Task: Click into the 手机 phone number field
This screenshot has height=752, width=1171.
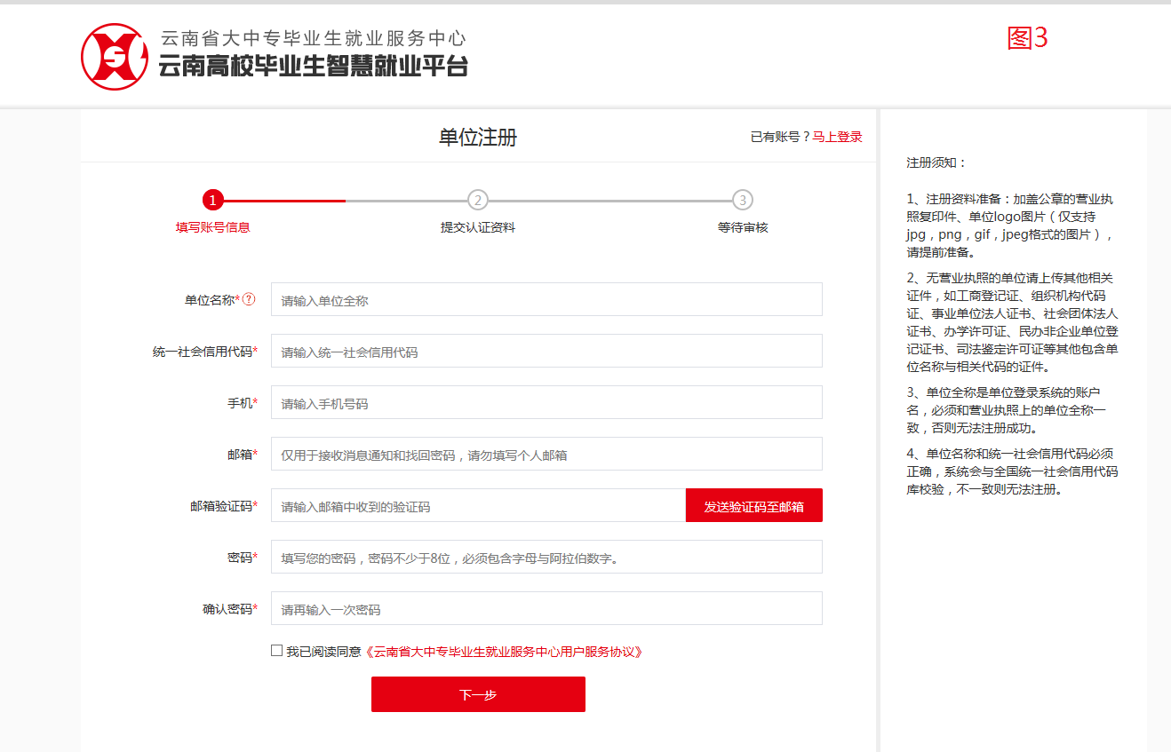Action: pyautogui.click(x=546, y=403)
